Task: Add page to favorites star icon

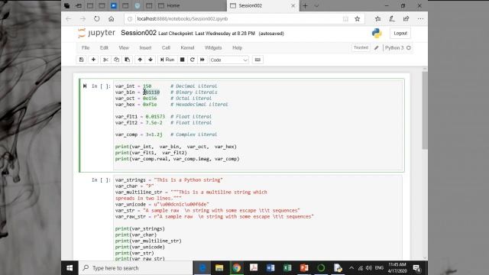Action: pyautogui.click(x=358, y=18)
